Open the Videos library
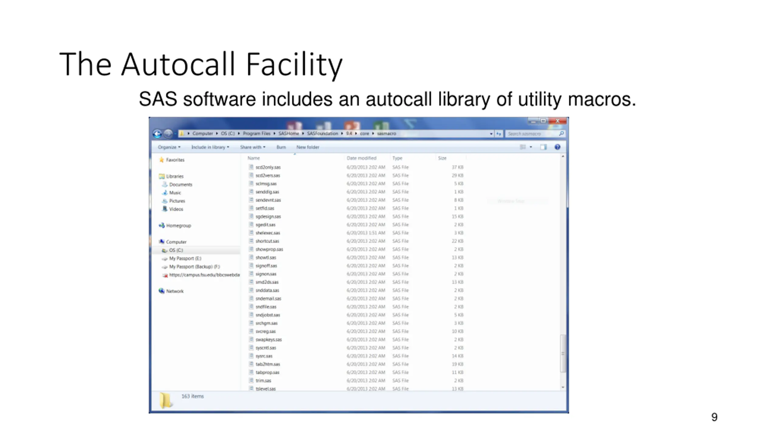The image size is (777, 437). click(176, 209)
